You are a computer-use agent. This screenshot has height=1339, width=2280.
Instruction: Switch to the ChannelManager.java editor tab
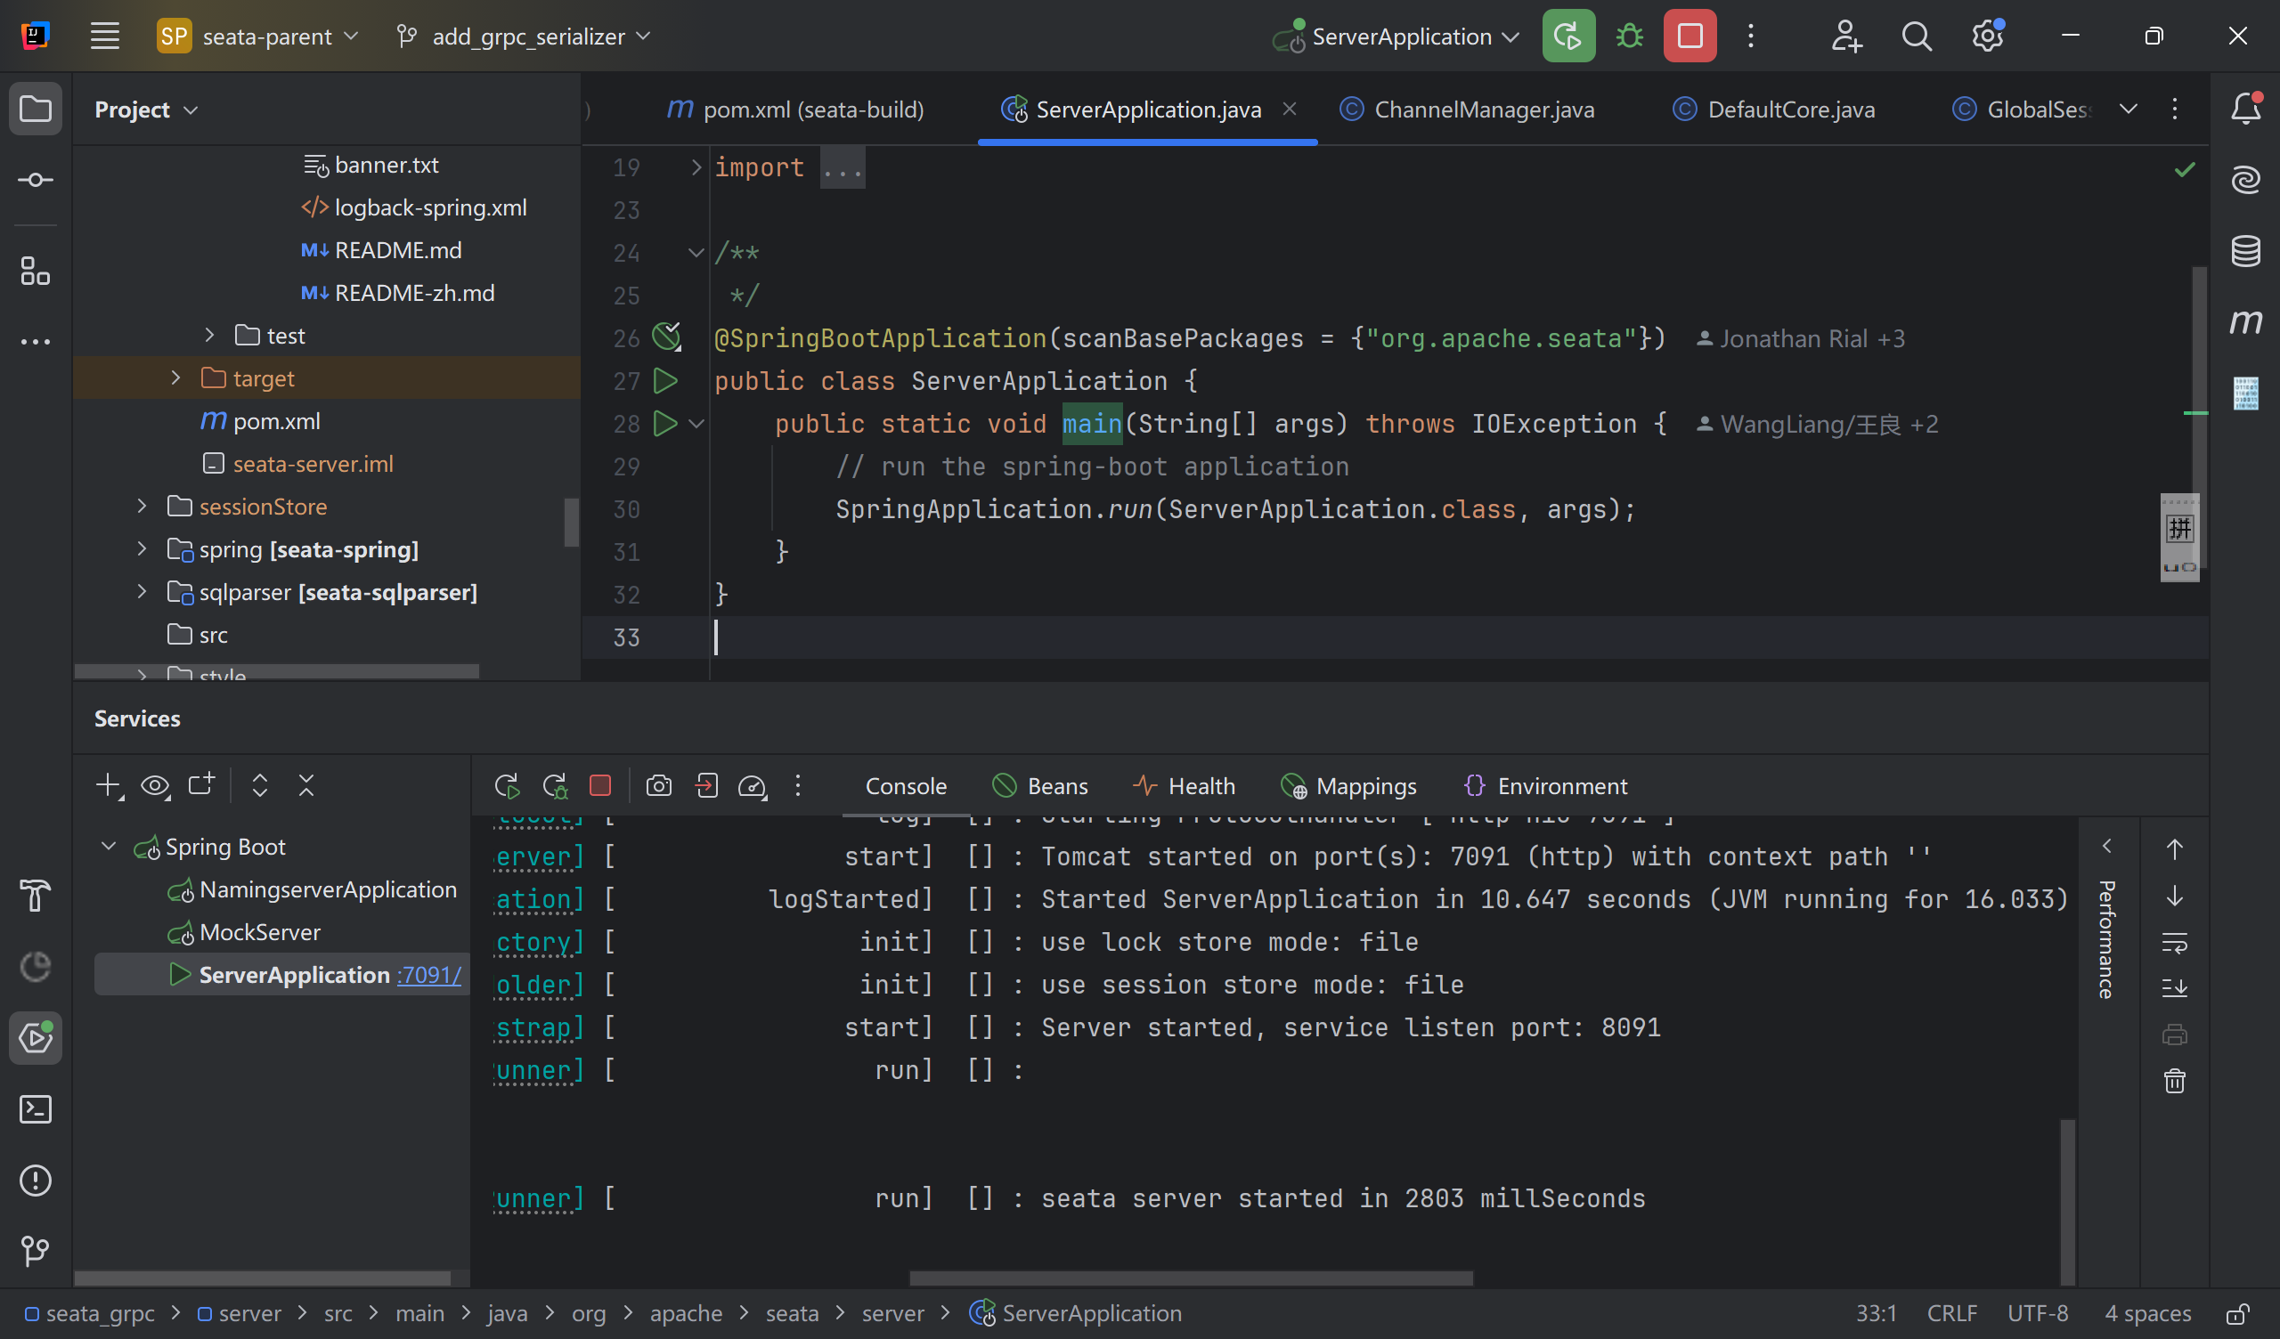point(1483,110)
